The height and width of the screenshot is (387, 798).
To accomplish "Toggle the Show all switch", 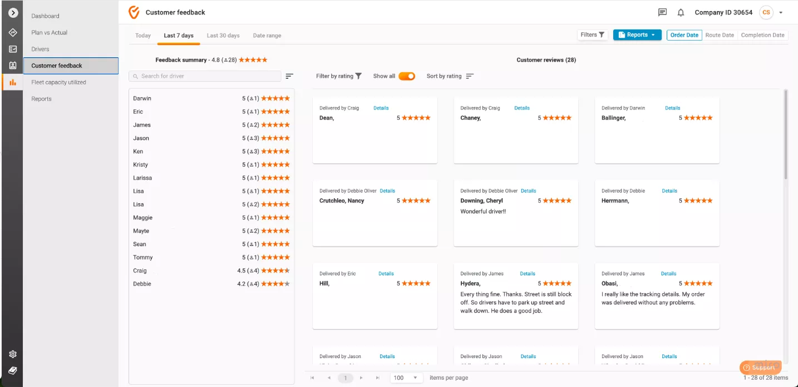I will (x=407, y=76).
